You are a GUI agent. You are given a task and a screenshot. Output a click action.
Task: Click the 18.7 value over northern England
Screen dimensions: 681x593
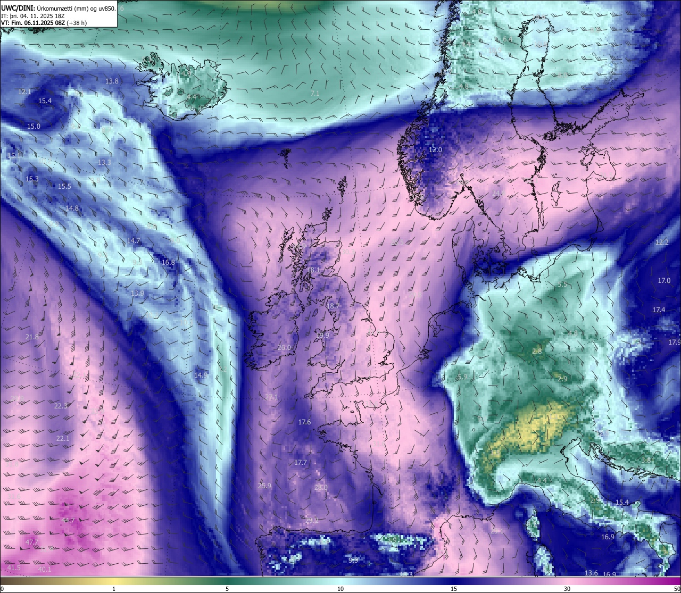pyautogui.click(x=333, y=306)
